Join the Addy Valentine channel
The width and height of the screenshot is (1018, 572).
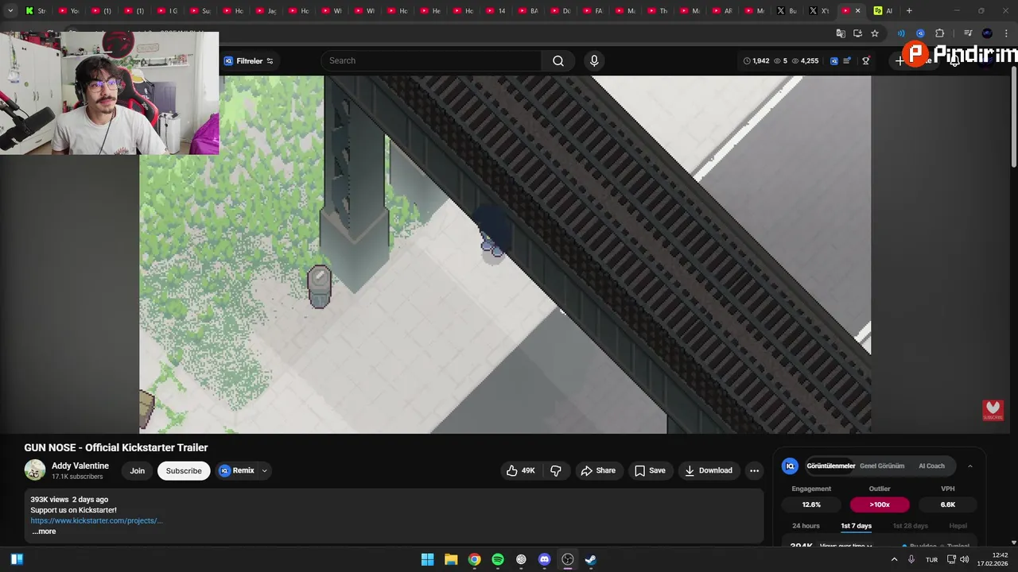pos(138,470)
